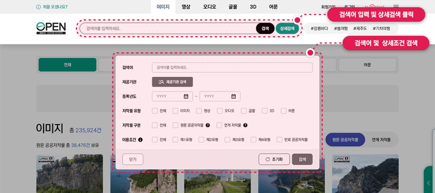This screenshot has width=435, height=193.
Task: Select 원문 공공저작물 filter pill
Action: (x=345, y=140)
